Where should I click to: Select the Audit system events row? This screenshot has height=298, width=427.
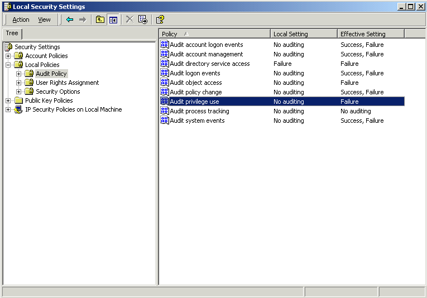click(197, 121)
